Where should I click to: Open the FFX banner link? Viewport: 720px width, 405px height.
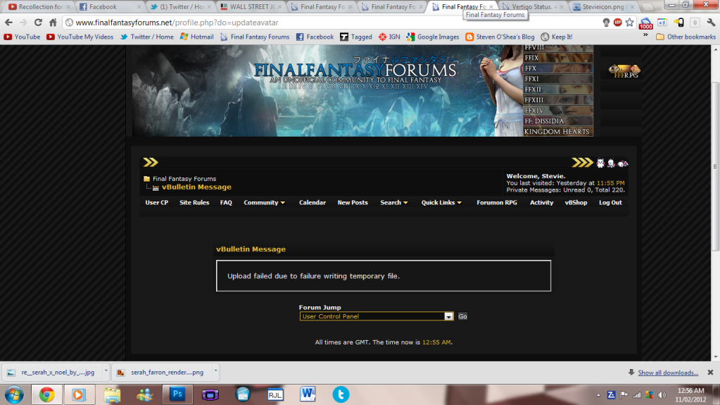click(558, 68)
